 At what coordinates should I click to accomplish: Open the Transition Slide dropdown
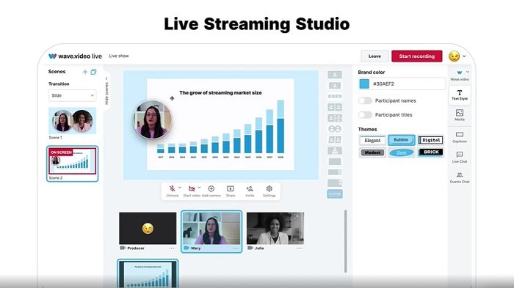73,95
